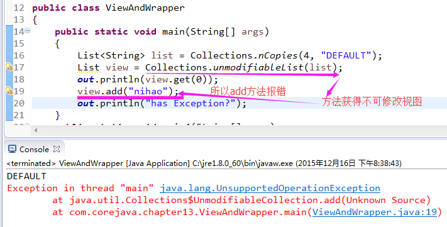The image size is (447, 227).
Task: Click line number 16 in the gutter
Action: pos(19,55)
